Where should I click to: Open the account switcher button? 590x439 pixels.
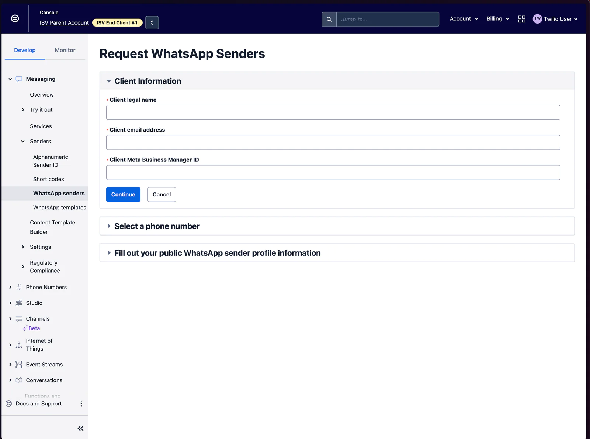click(x=152, y=23)
